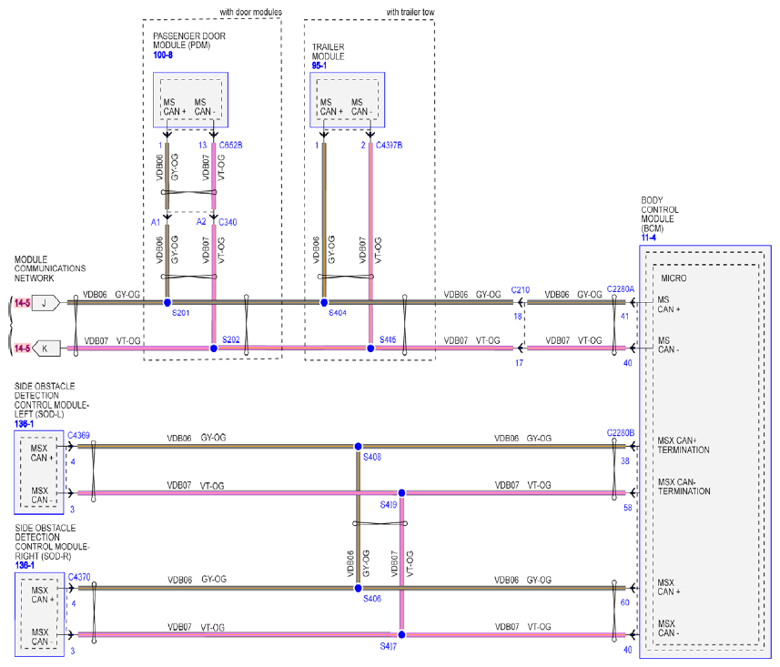
Task: Select the S407 splice junction
Action: click(401, 634)
